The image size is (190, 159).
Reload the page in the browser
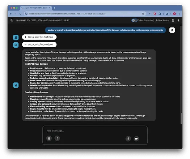[21, 14]
